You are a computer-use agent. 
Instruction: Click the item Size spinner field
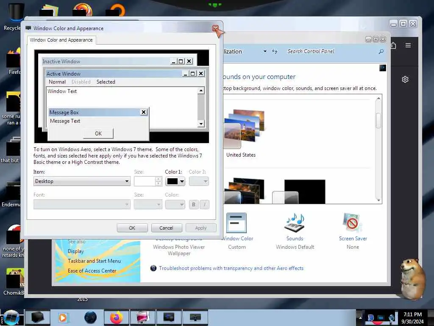coord(148,181)
